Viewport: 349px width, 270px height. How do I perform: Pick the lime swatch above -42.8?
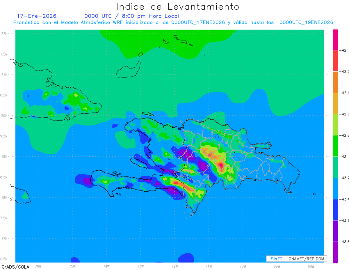335,124
